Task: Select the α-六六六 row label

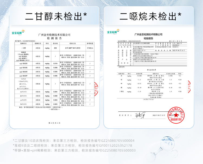Action: pos(24,92)
